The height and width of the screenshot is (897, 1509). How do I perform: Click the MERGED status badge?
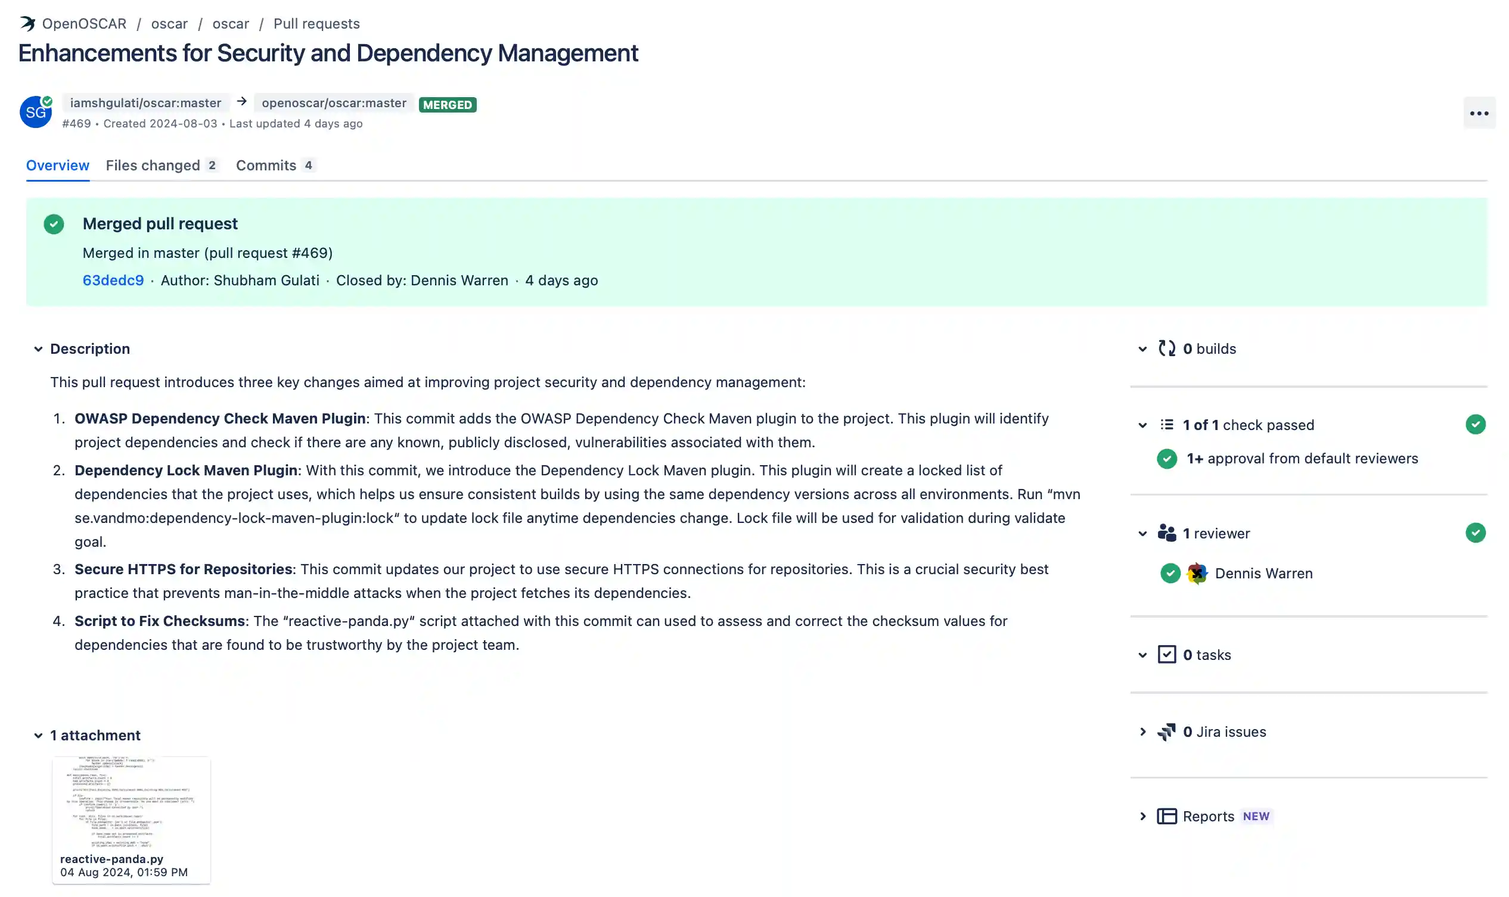pyautogui.click(x=448, y=105)
